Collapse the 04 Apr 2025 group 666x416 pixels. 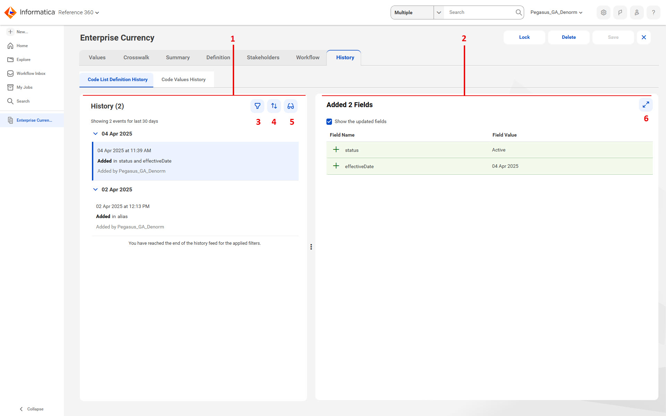pos(95,133)
